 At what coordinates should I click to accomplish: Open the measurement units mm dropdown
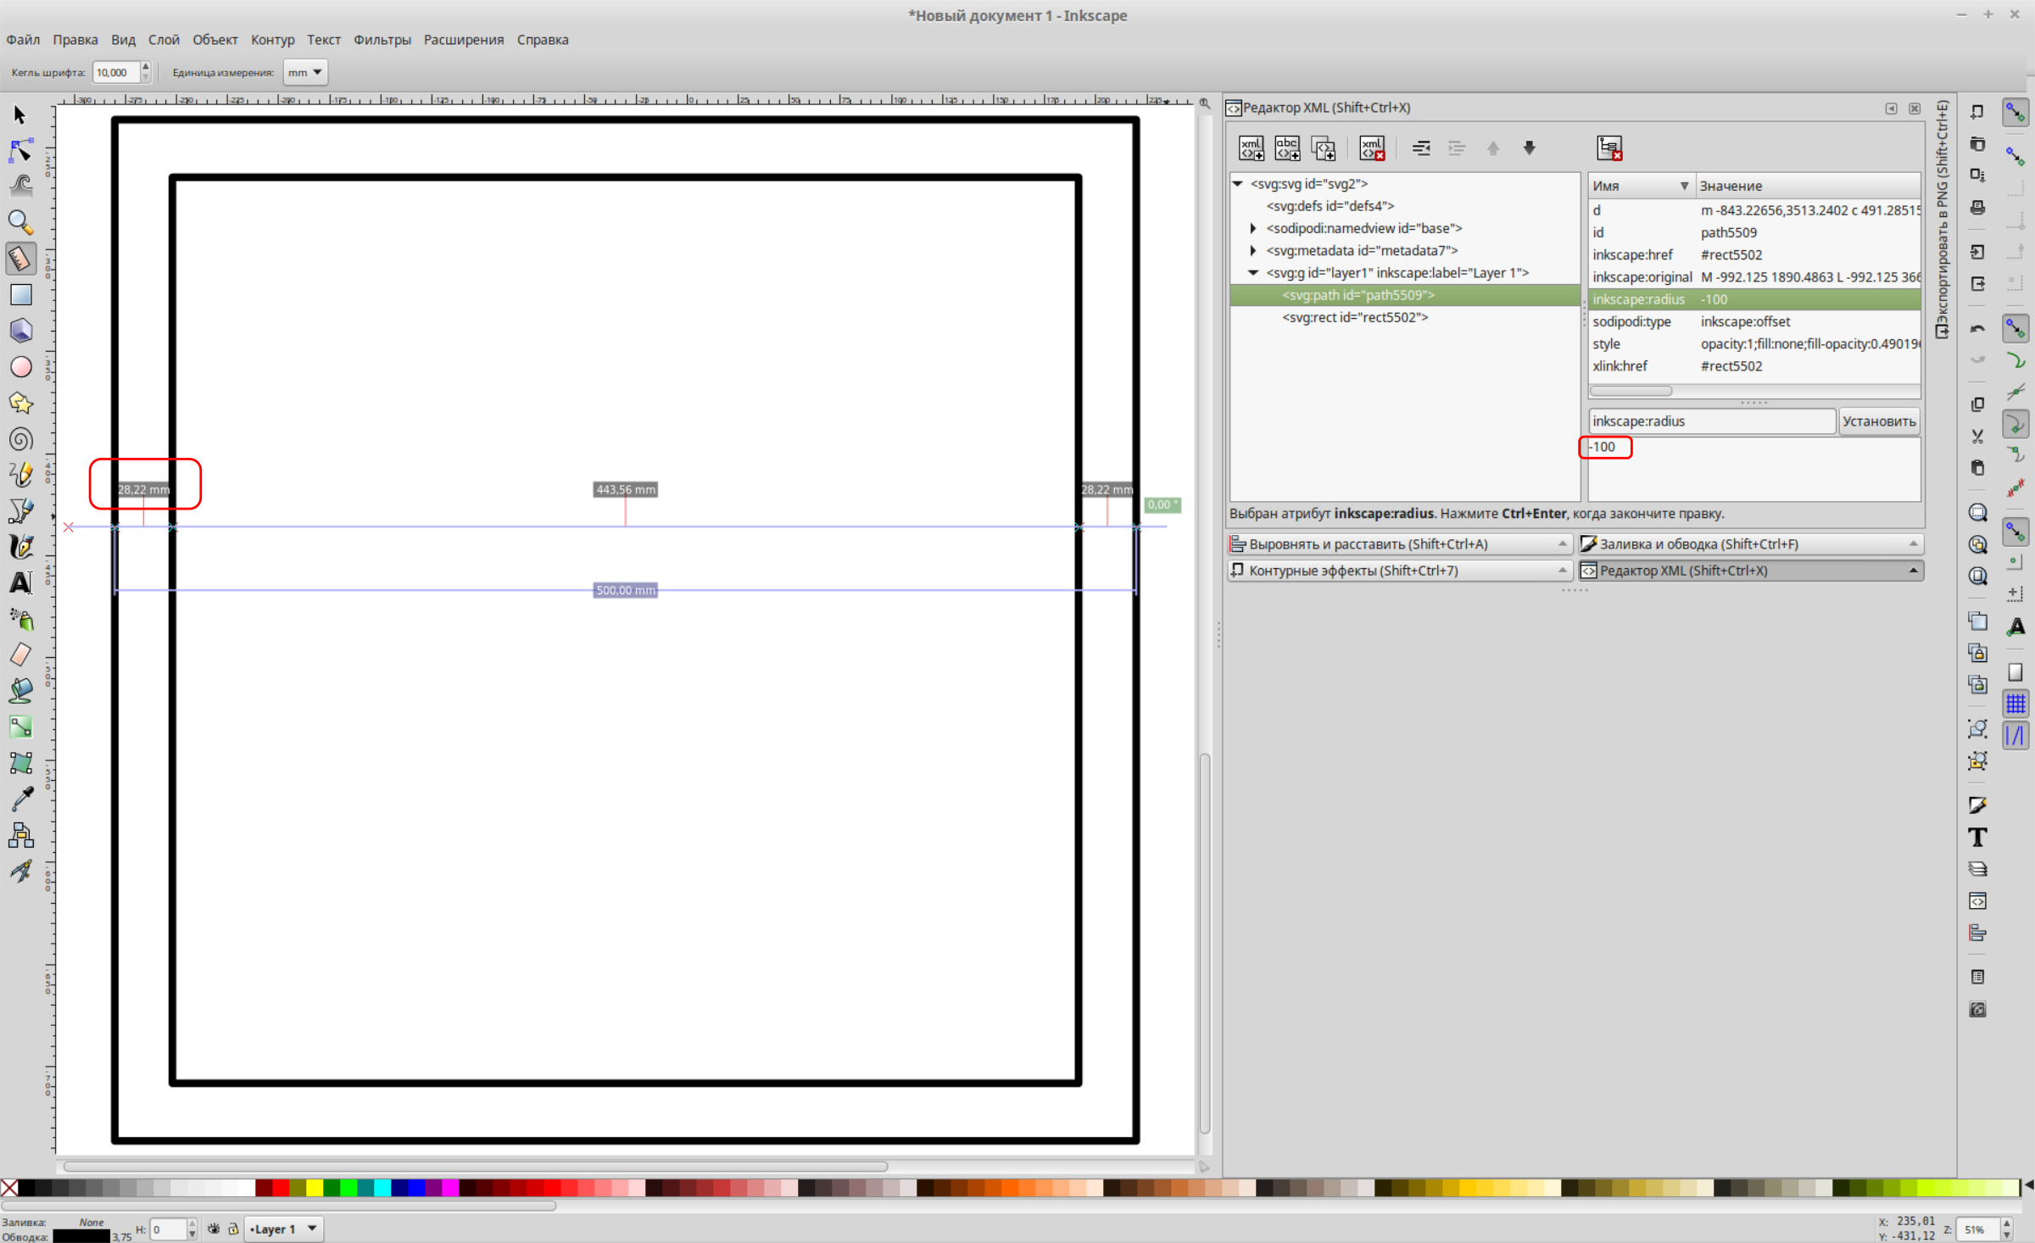click(x=305, y=73)
